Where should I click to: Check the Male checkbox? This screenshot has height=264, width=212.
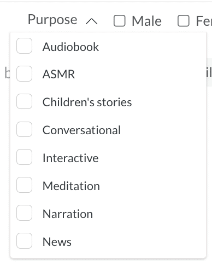coord(120,21)
